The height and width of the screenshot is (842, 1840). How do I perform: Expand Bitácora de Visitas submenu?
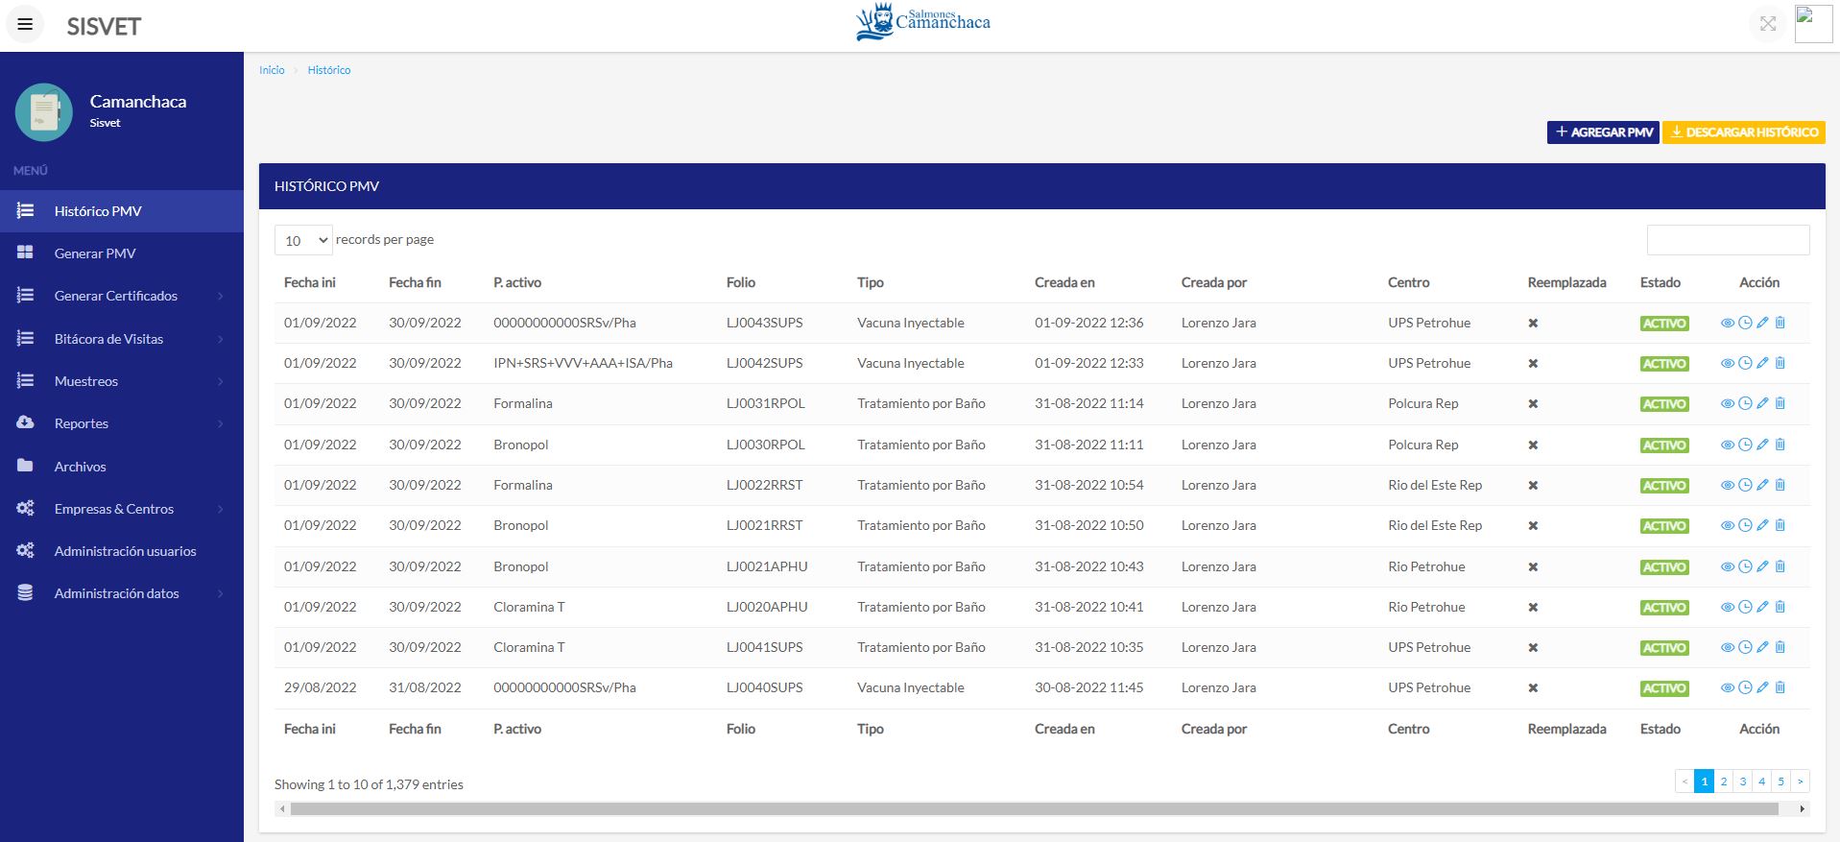click(x=122, y=339)
